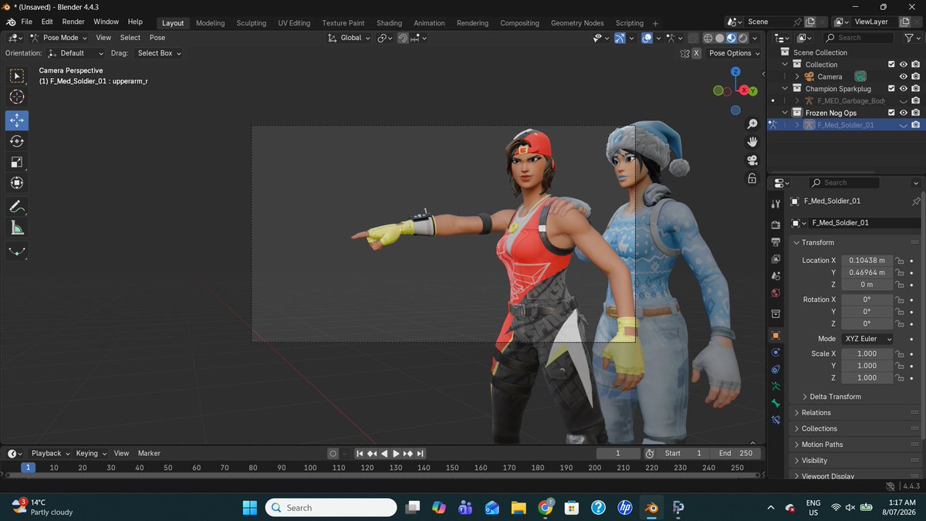Open the Bone properties tab

tap(776, 403)
